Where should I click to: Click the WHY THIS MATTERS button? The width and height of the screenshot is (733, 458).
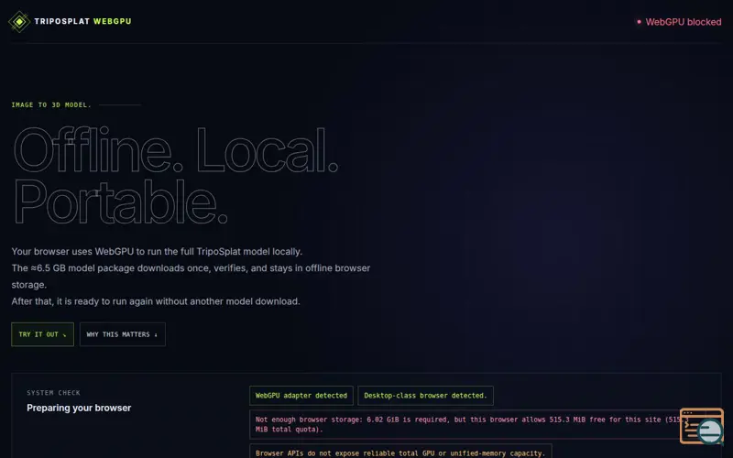click(123, 334)
